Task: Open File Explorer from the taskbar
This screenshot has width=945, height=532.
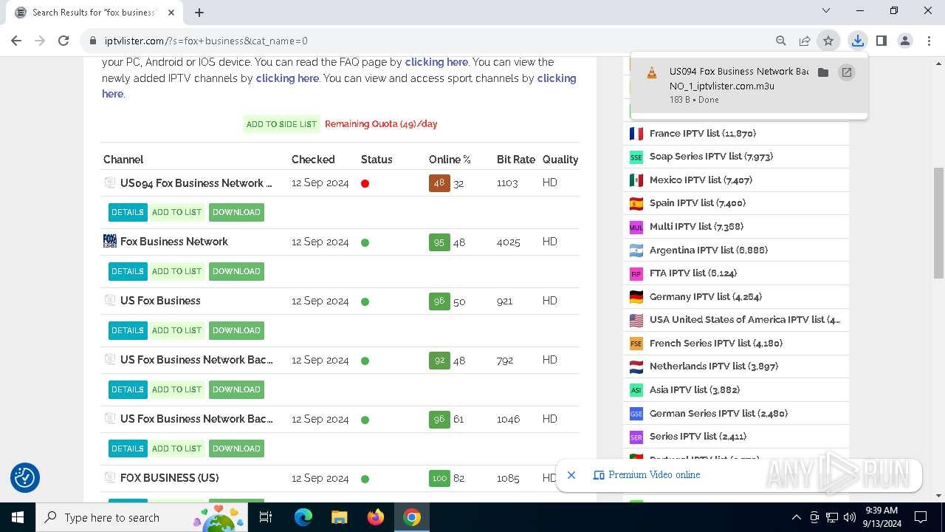Action: (x=339, y=517)
